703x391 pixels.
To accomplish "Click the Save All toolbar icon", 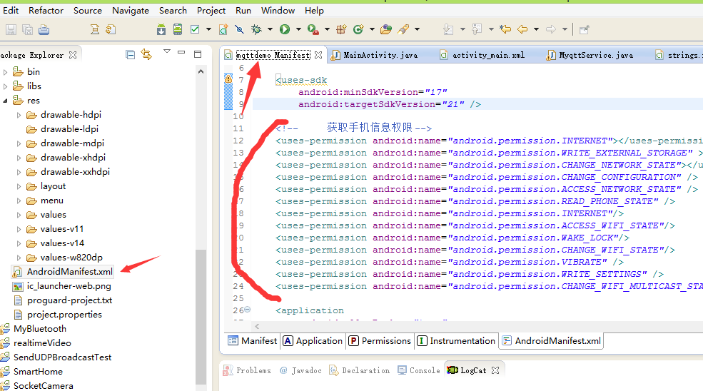I will 27,29.
